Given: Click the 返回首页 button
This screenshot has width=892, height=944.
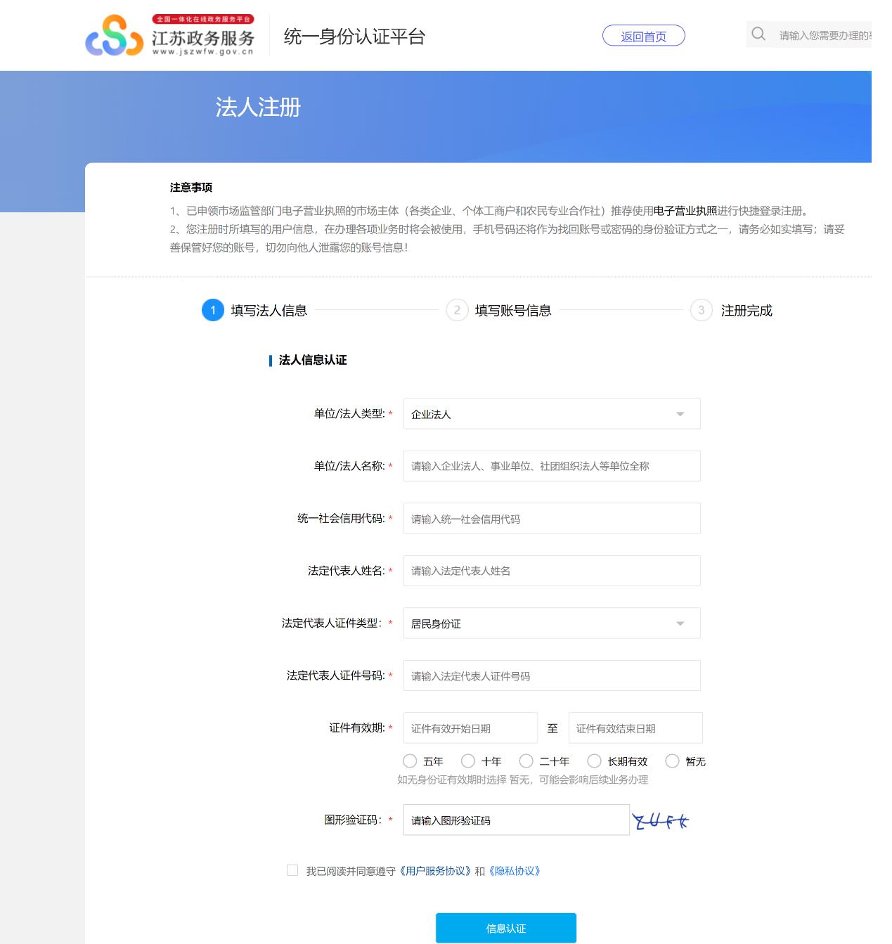Looking at the screenshot, I should 643,36.
